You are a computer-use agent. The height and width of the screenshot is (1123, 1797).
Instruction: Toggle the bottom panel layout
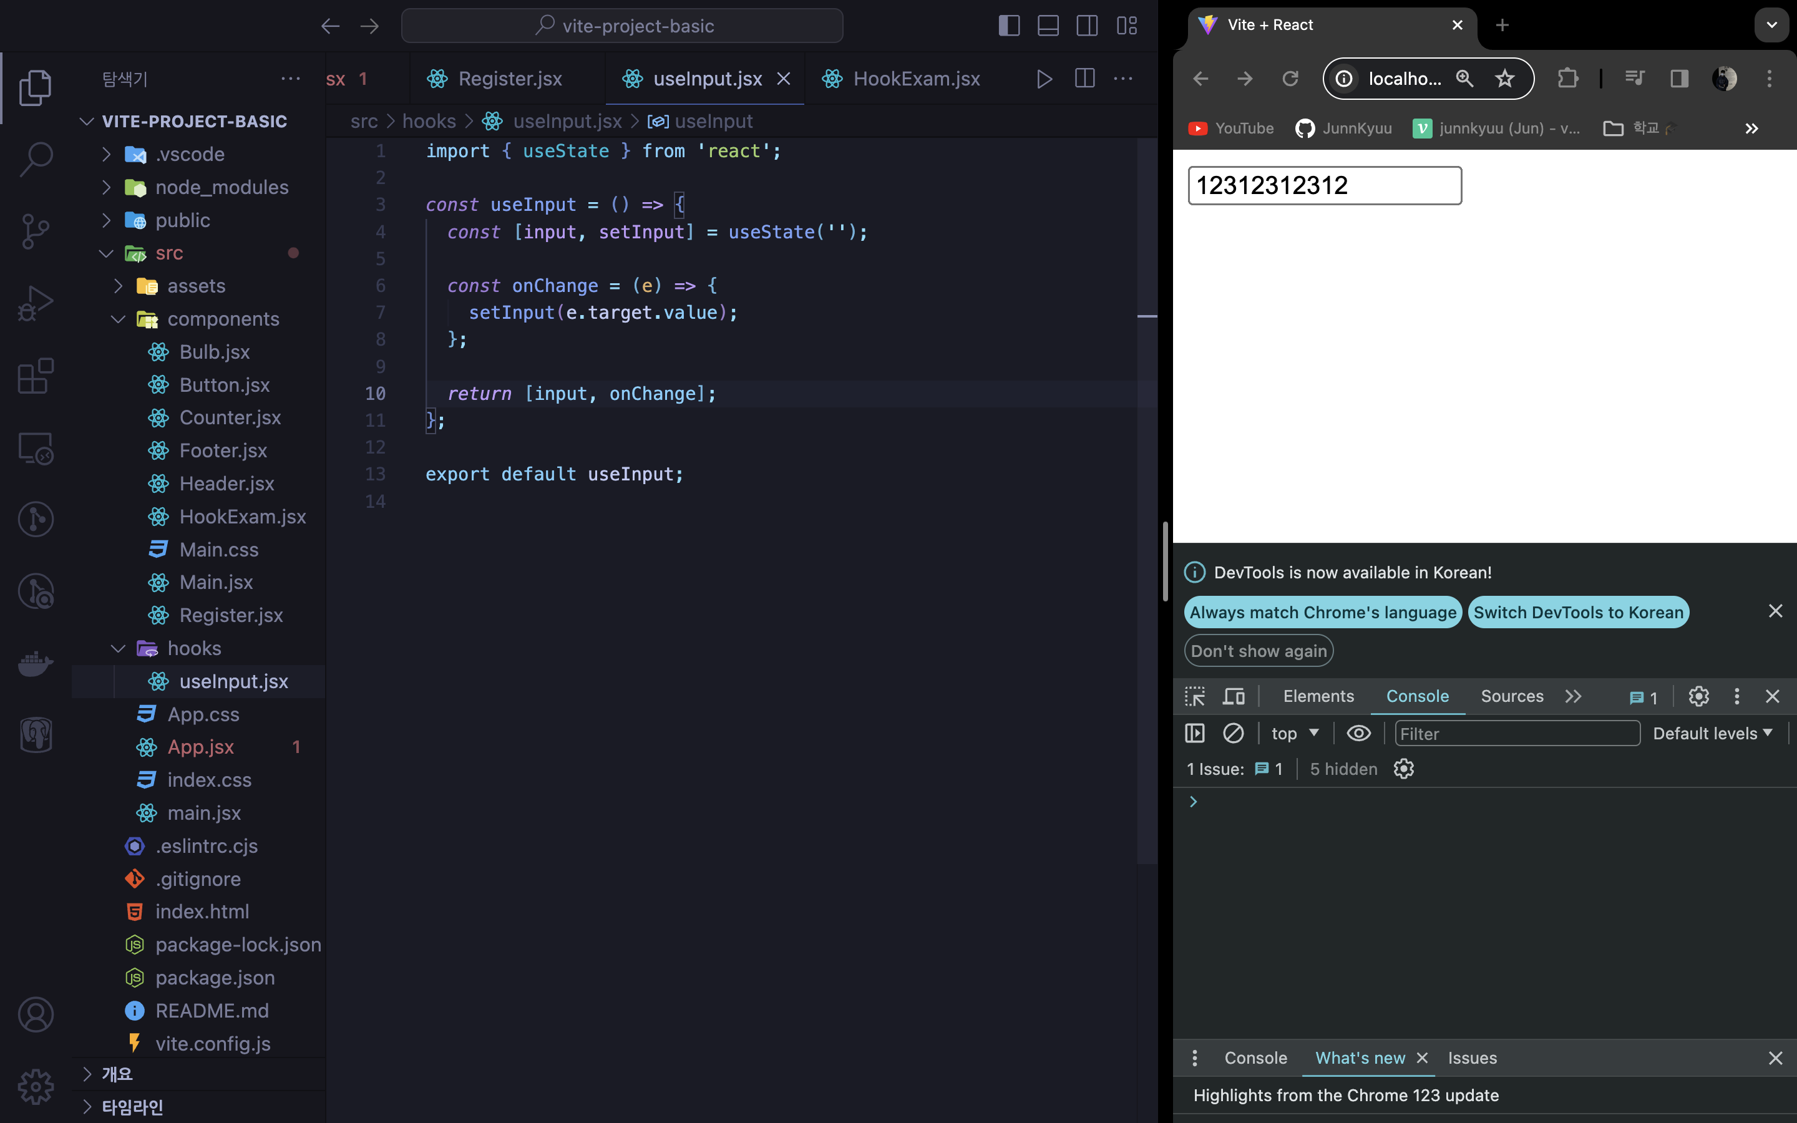point(1048,26)
